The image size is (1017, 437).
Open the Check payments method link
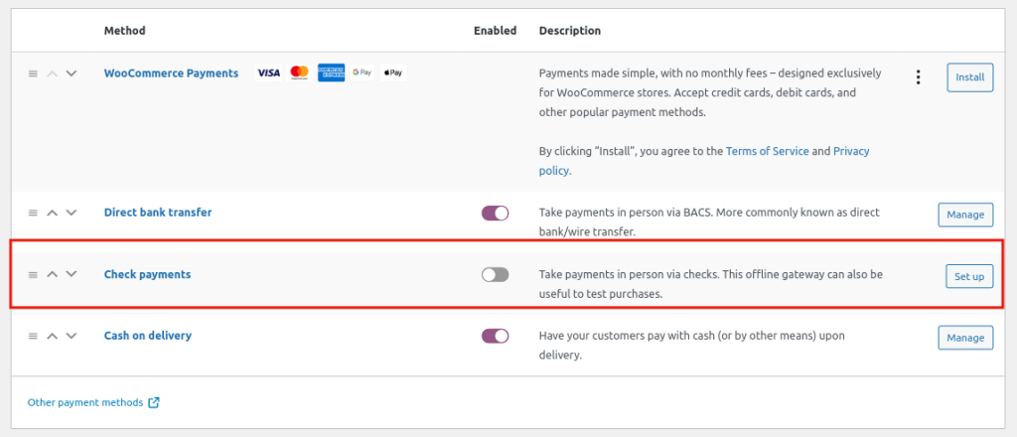tap(147, 274)
